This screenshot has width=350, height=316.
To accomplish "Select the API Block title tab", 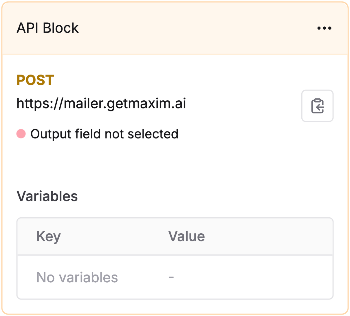I will [48, 28].
